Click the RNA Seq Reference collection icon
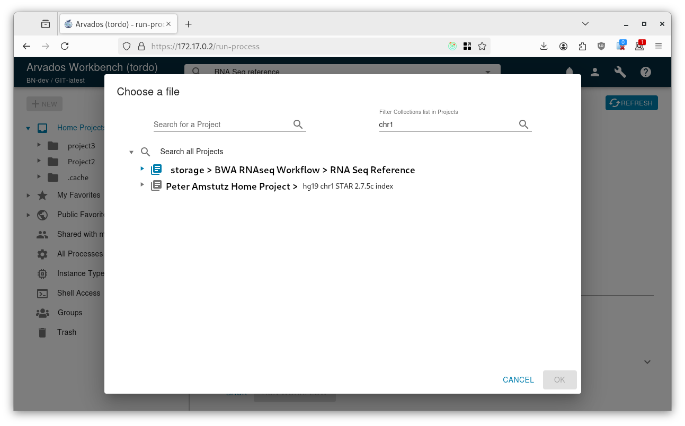Viewport: 685px width, 426px height. pyautogui.click(x=156, y=170)
